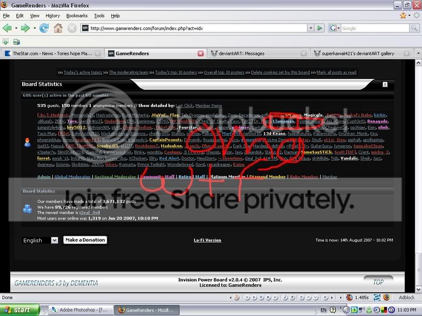Click in the address bar URL field
Image resolution: width=422 pixels, height=316 pixels.
[198, 28]
